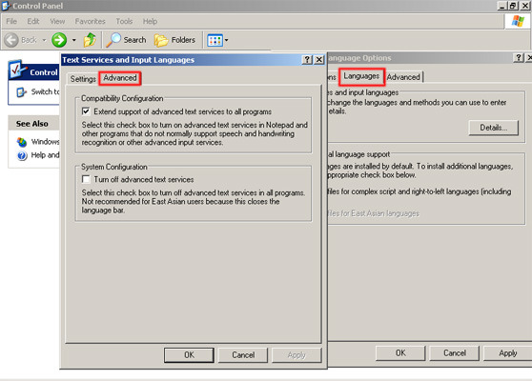Switch to Settings tab in Text Services
The height and width of the screenshot is (381, 532).
click(x=83, y=79)
